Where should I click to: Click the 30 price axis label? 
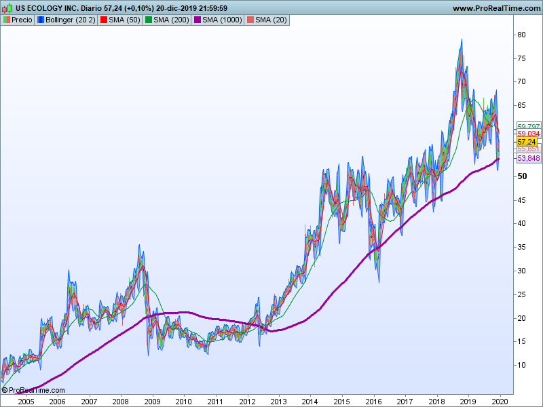521,271
